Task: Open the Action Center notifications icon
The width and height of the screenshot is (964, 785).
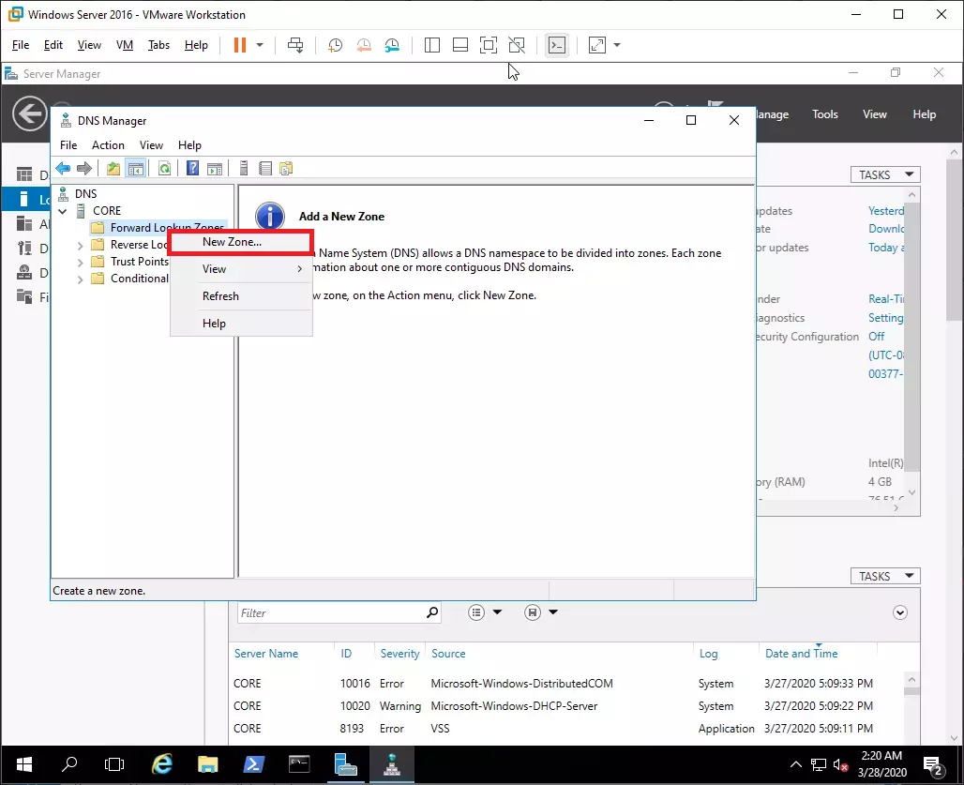Action: pos(935,765)
